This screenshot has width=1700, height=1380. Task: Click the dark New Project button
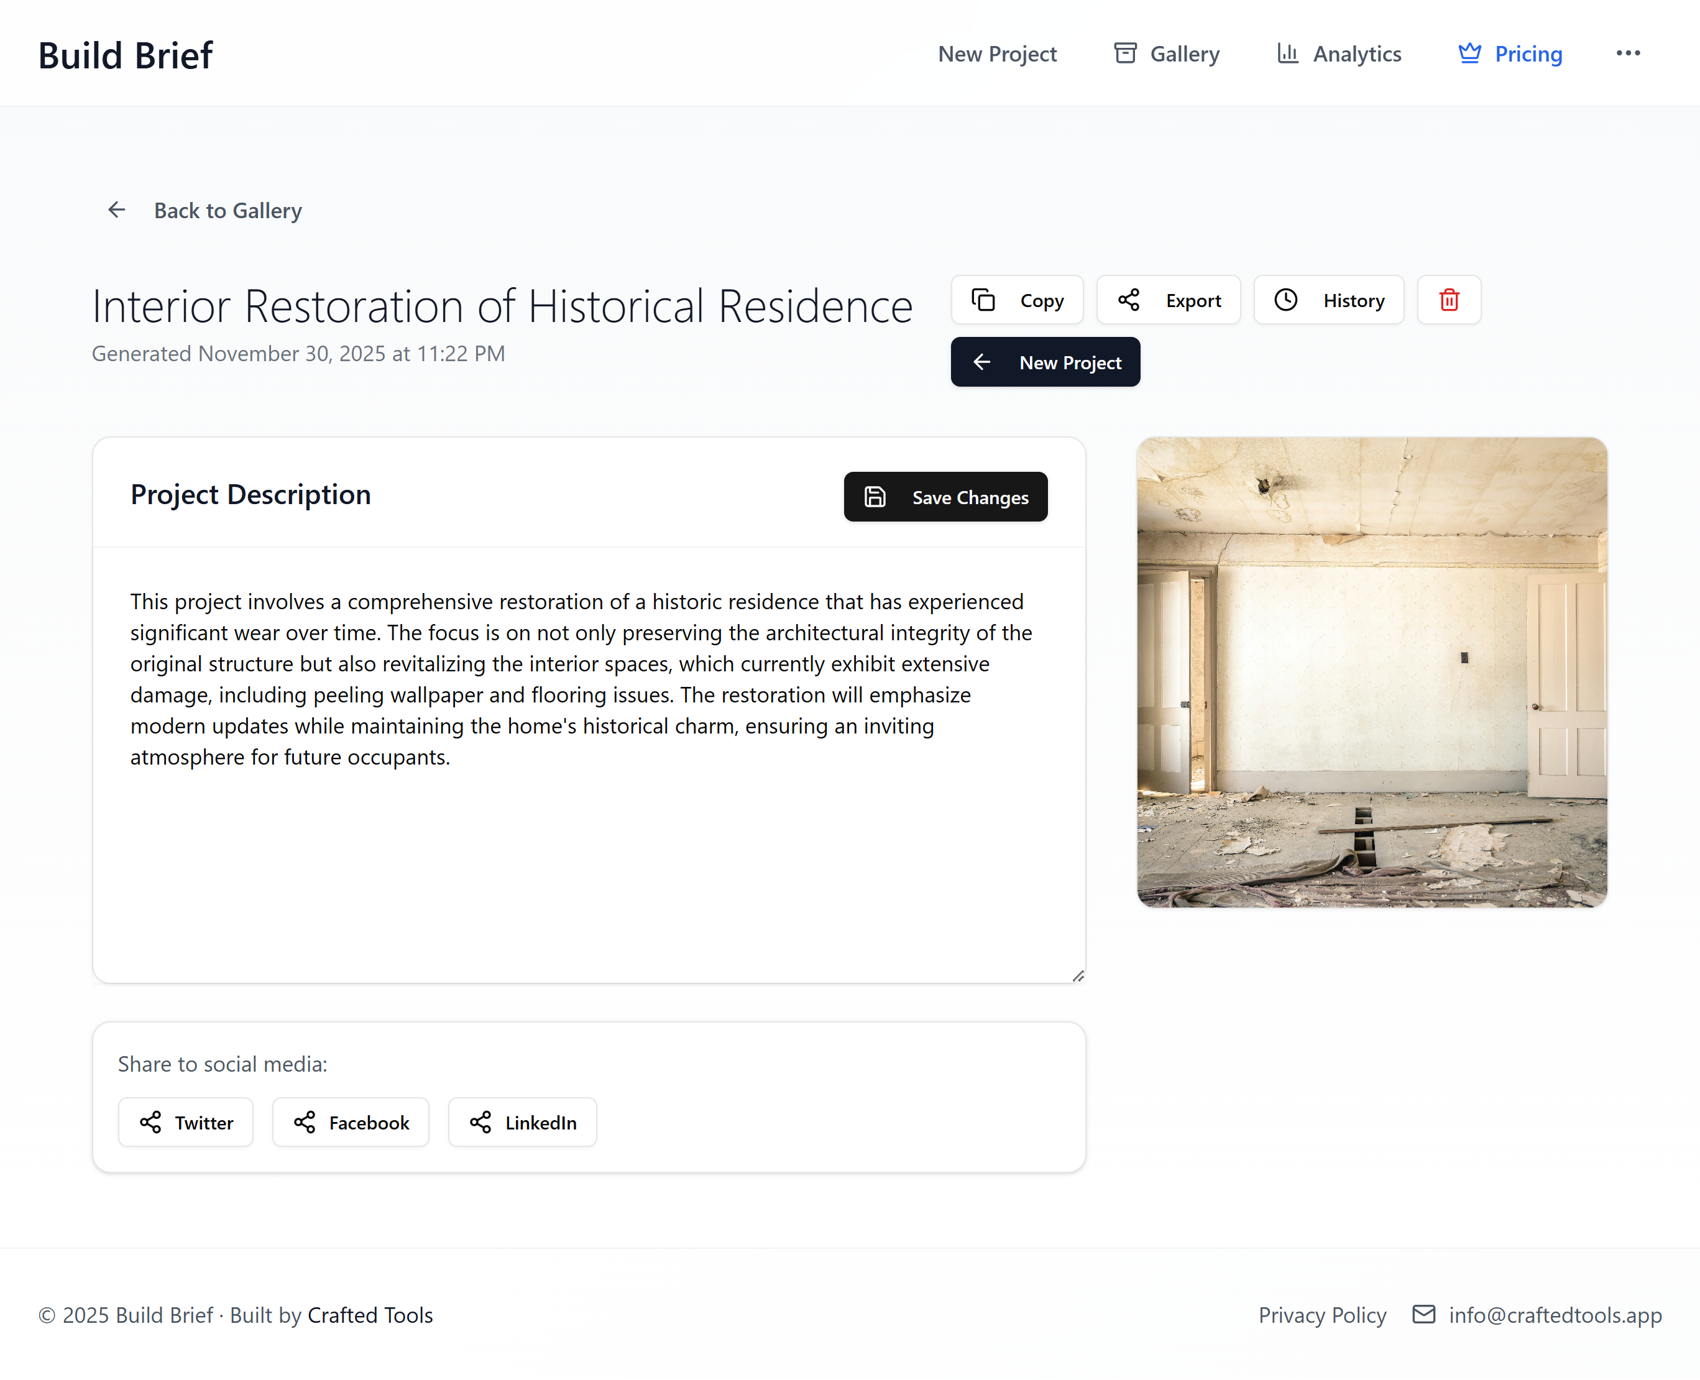tap(1044, 362)
